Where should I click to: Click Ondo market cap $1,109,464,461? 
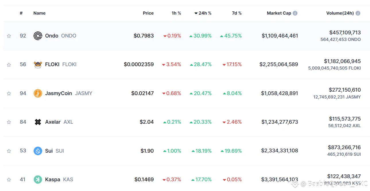tap(280, 36)
